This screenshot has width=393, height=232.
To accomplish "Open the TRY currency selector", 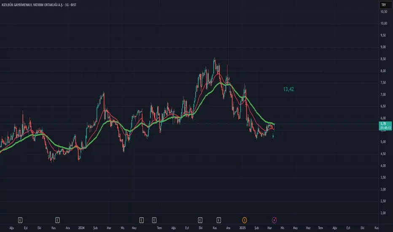I will tap(385, 5).
